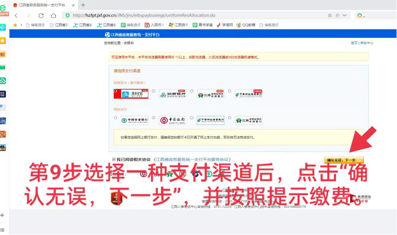Toggle 我已阅读相关协议 agreement checkbox
The width and height of the screenshot is (397, 235).
[114, 159]
